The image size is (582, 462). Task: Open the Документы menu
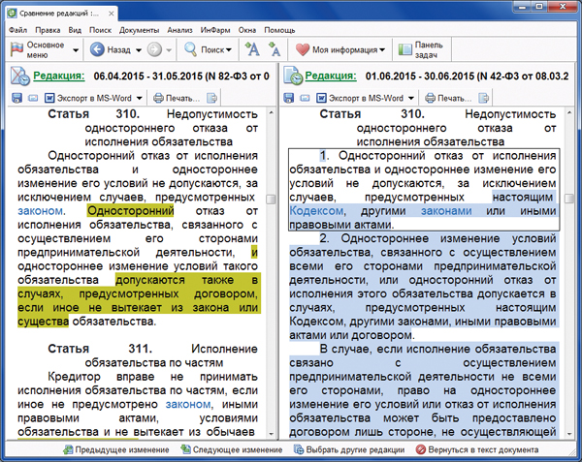(141, 30)
